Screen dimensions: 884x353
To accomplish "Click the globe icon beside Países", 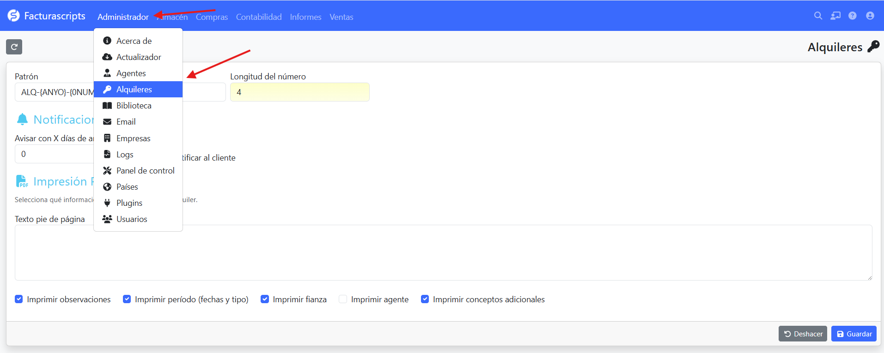I will click(107, 186).
